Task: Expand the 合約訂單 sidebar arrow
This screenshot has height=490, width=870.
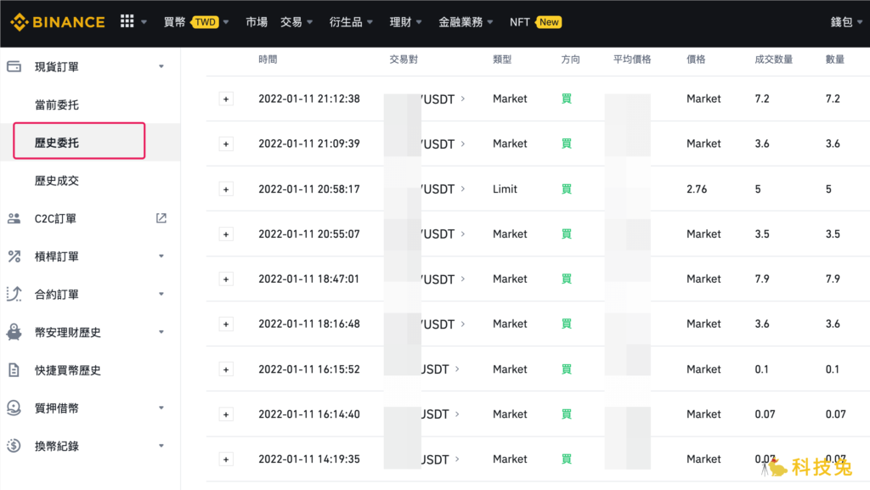Action: [x=161, y=294]
